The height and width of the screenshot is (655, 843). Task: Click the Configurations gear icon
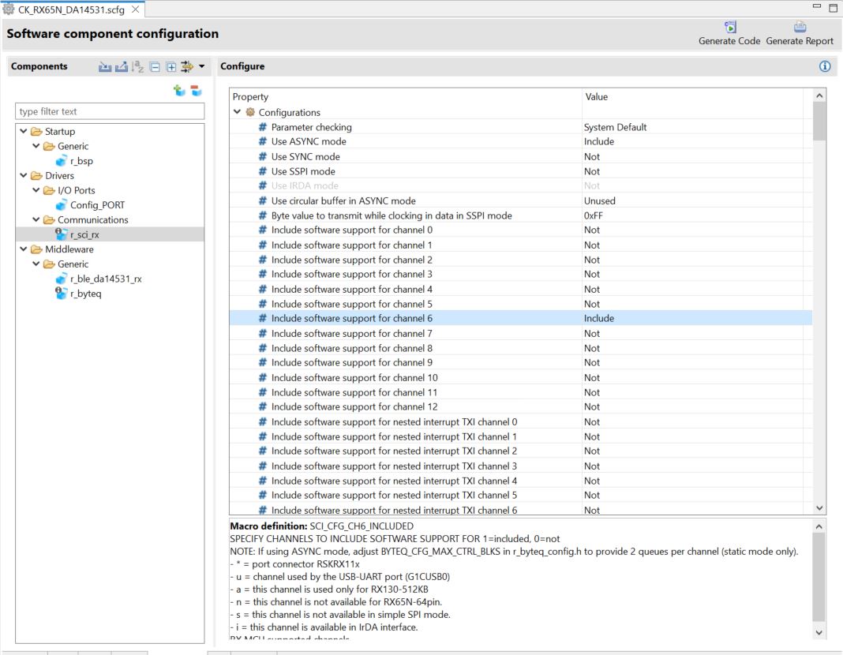(250, 112)
